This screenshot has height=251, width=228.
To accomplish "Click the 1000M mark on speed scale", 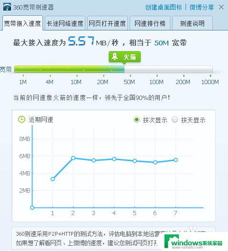I will 210,82.
